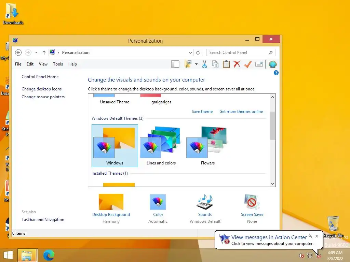The height and width of the screenshot is (262, 350).
Task: Click the Action Center flag tray icon
Action: (x=318, y=256)
